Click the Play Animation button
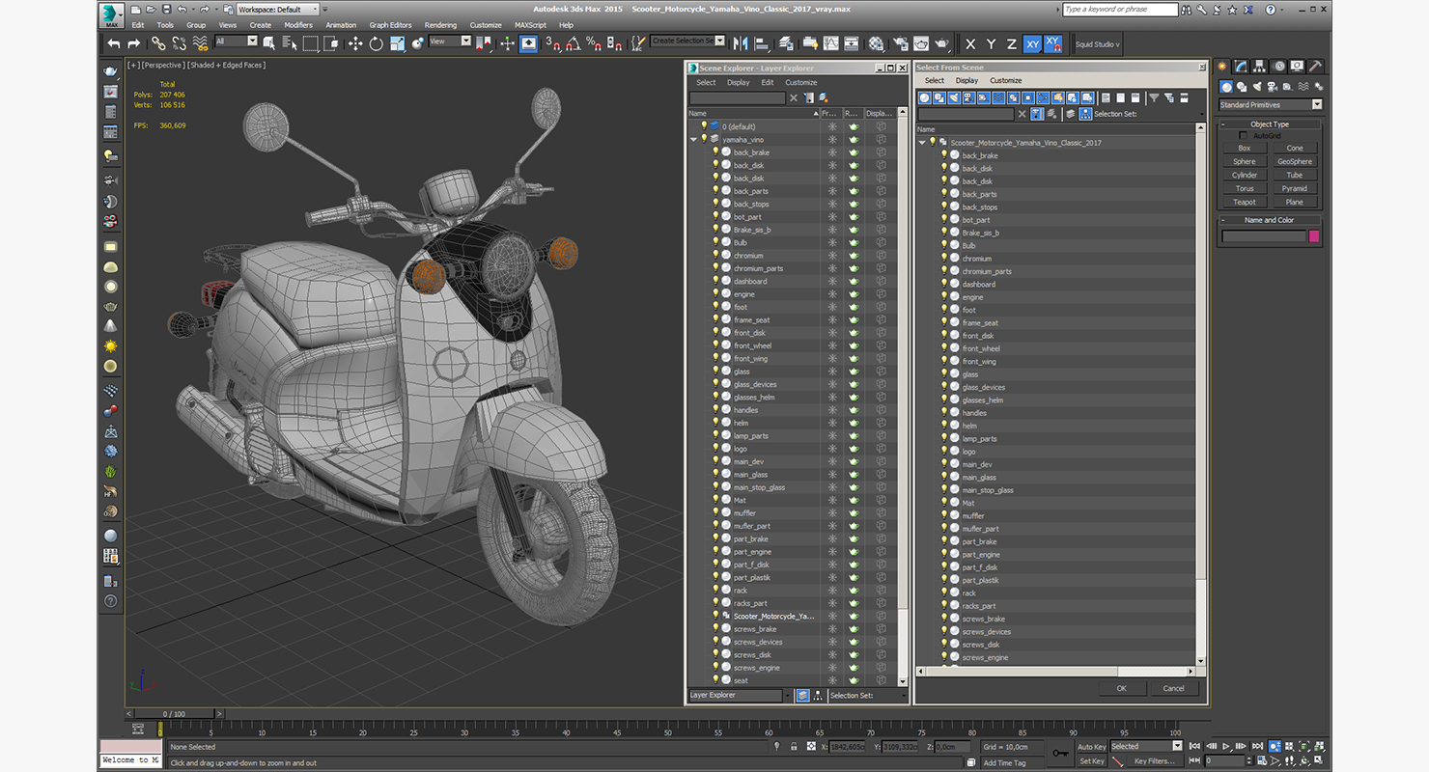1429x772 pixels. pos(1225,746)
